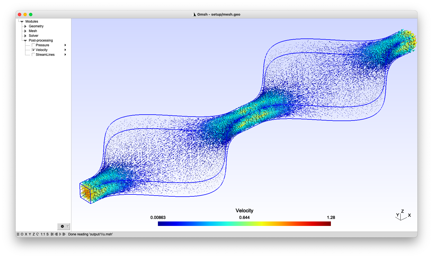Click the Velocity color scale bar
The height and width of the screenshot is (258, 433).
point(244,224)
